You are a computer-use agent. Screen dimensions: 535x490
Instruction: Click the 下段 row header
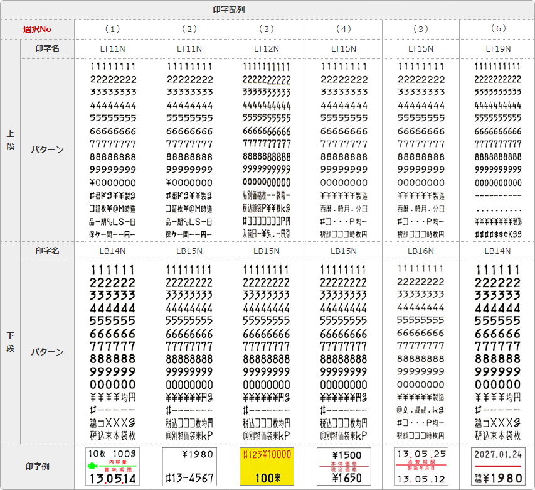pos(10,342)
